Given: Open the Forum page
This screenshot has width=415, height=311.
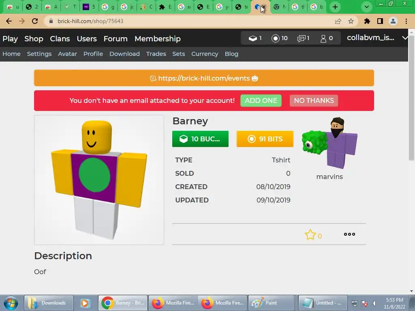Looking at the screenshot, I should [x=116, y=38].
